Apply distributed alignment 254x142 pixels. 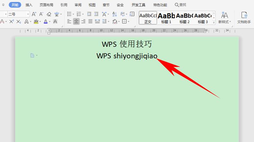pos(97,21)
